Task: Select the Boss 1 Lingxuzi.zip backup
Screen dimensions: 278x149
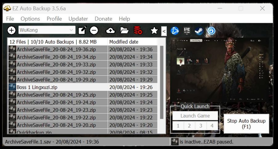Action: coord(83,87)
